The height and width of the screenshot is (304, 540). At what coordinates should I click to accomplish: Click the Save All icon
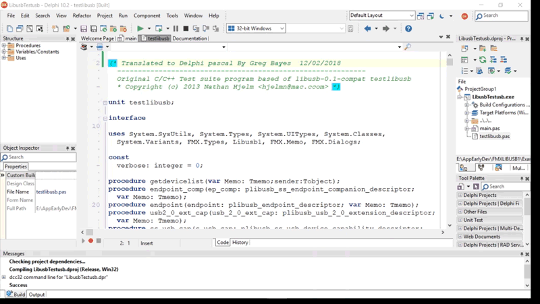coord(93,28)
